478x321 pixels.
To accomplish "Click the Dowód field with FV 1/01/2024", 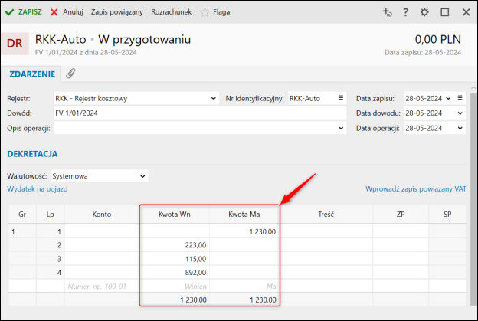I will 200,113.
